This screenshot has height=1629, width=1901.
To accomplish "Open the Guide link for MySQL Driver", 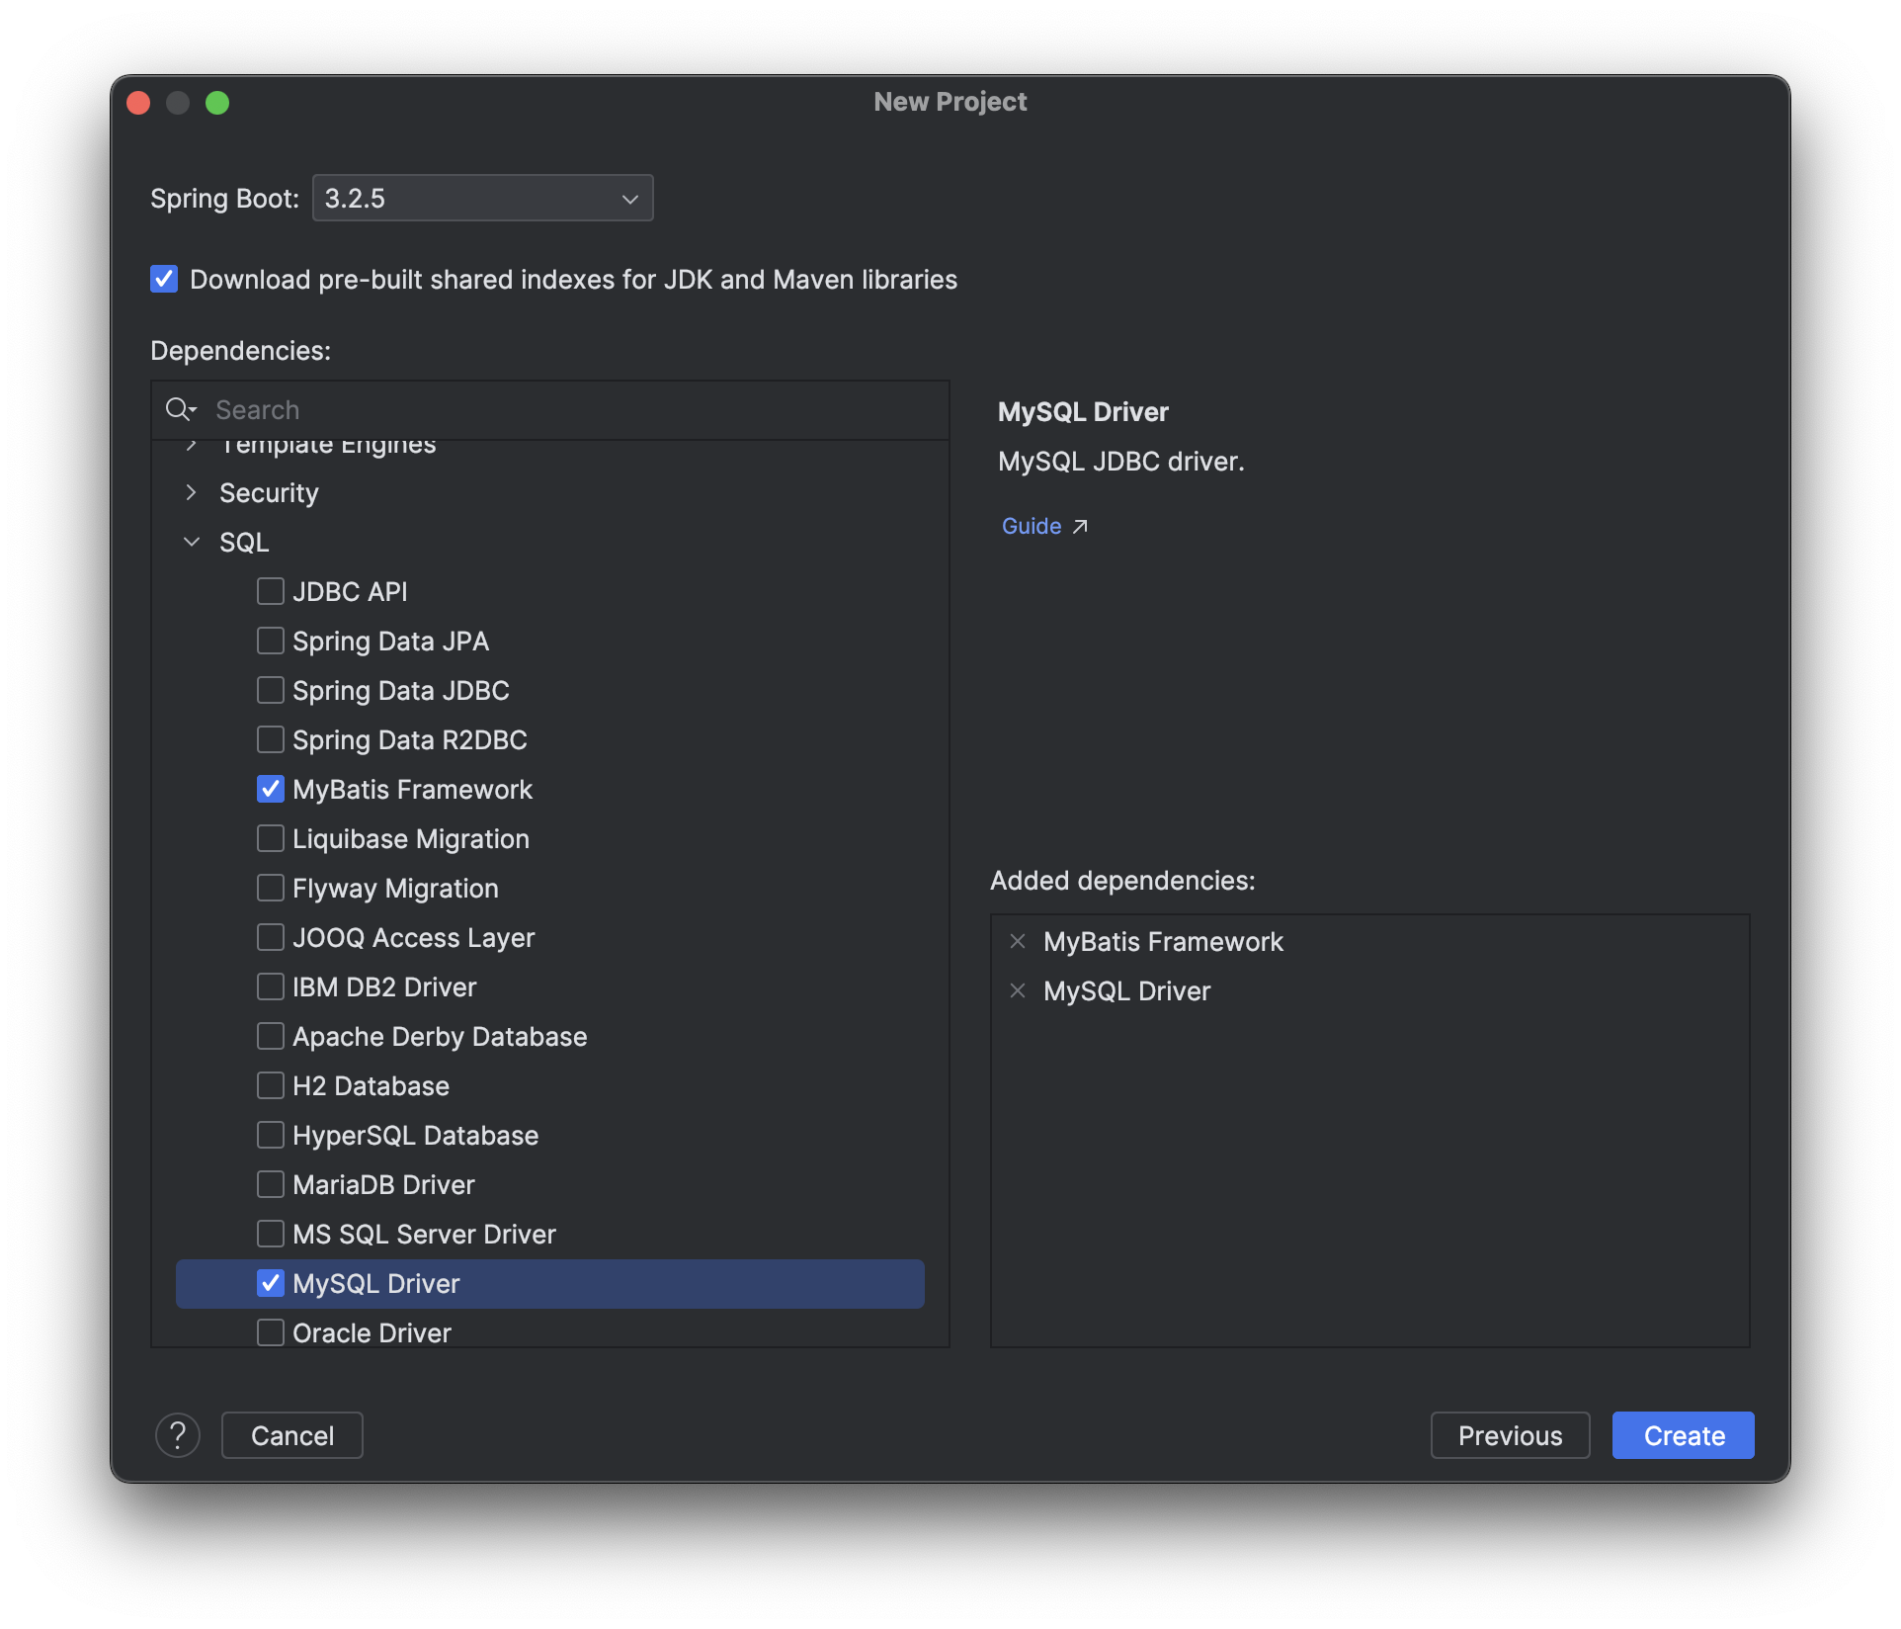I will [x=1032, y=526].
